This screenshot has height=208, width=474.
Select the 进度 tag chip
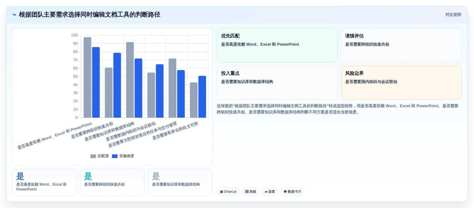click(270, 191)
